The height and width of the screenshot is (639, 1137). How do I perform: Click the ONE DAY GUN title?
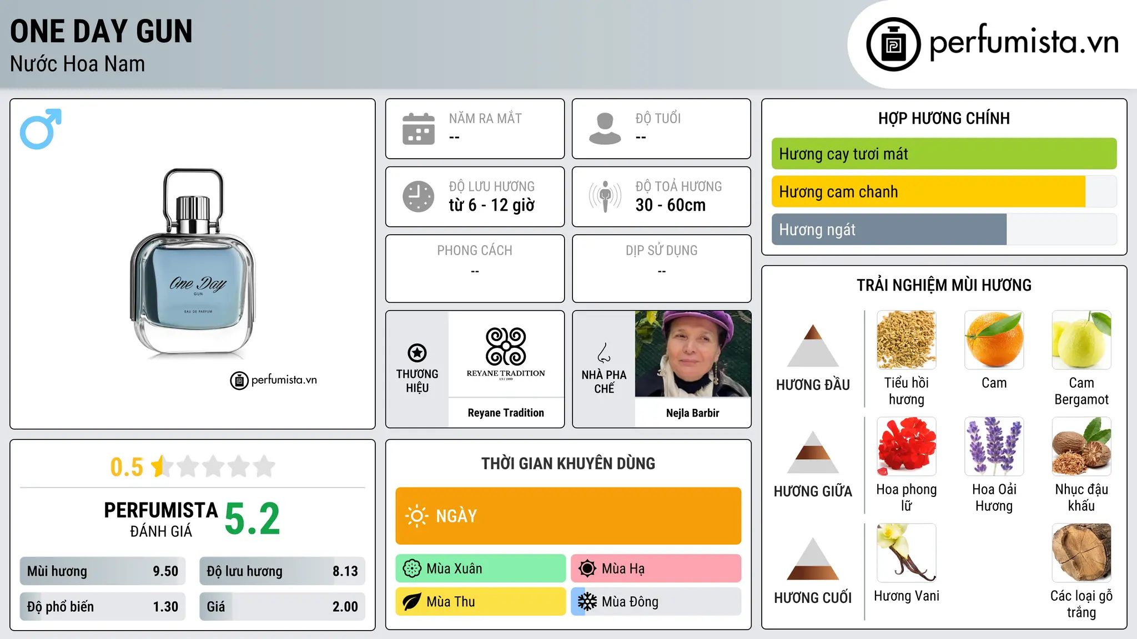click(x=101, y=31)
